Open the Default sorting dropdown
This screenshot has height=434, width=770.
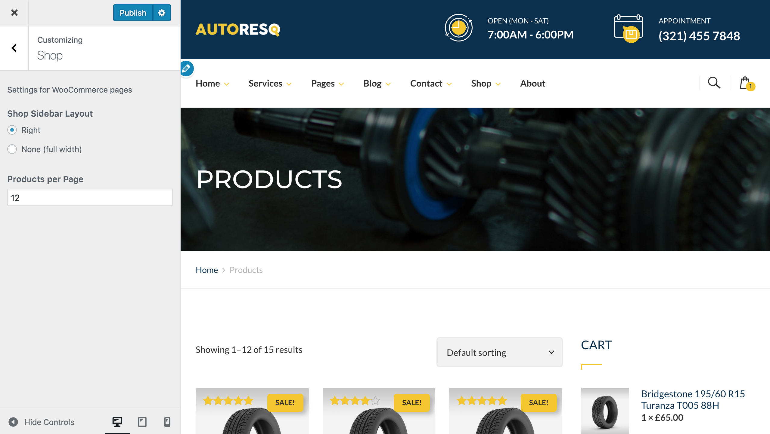pyautogui.click(x=499, y=352)
